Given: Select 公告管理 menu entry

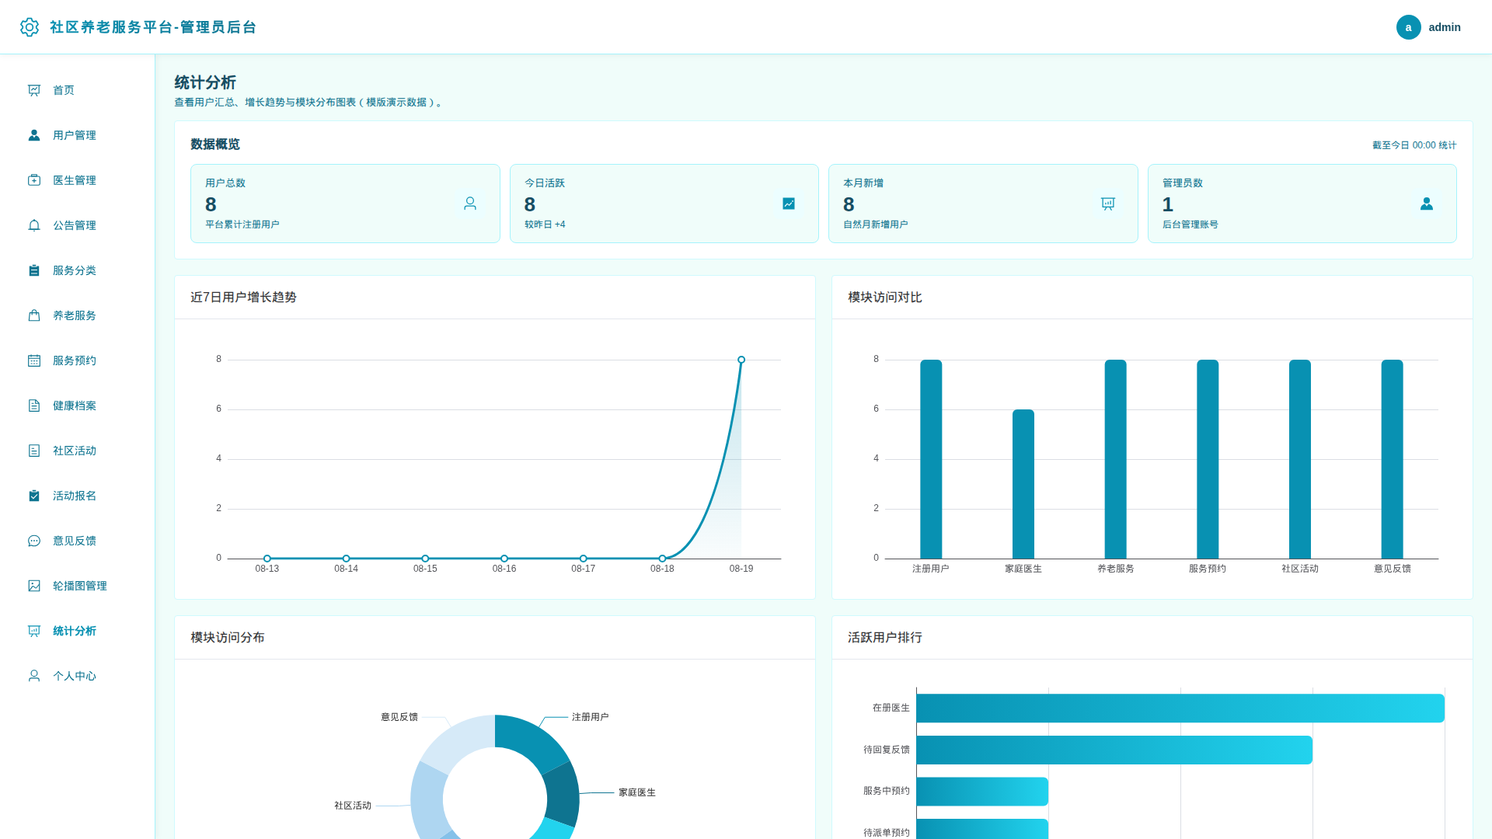Looking at the screenshot, I should (x=78, y=225).
